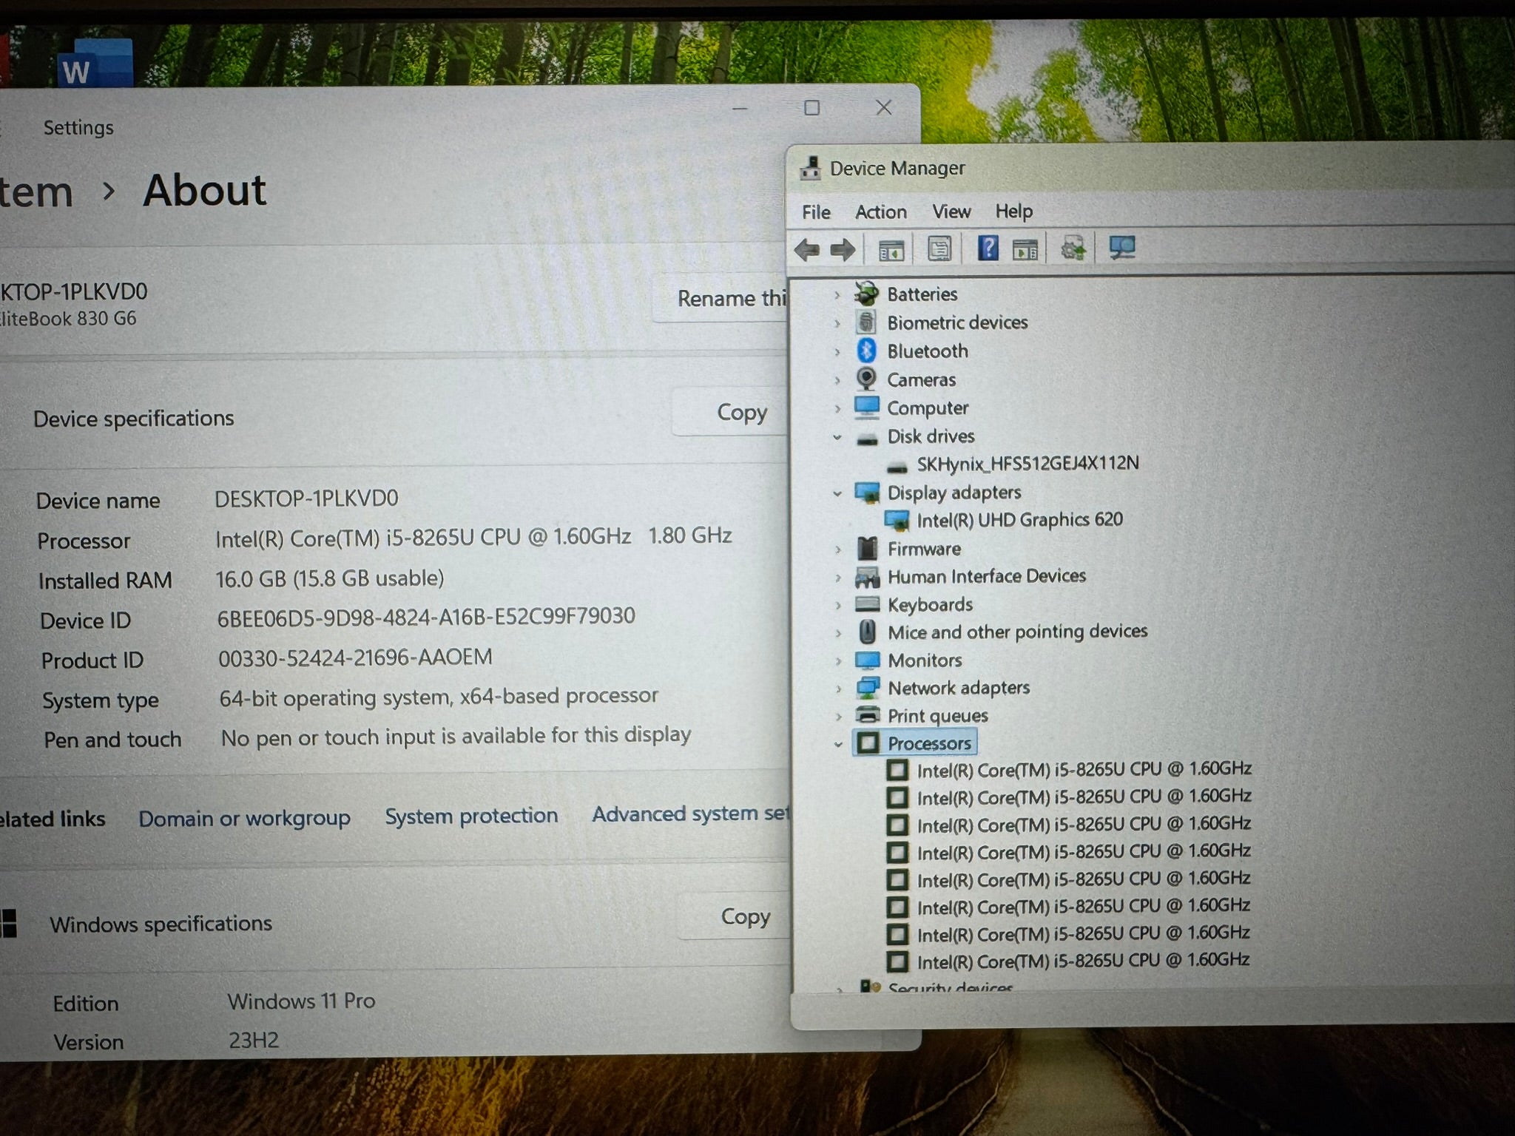Click the Device specifications section header
The height and width of the screenshot is (1136, 1515).
pos(133,419)
